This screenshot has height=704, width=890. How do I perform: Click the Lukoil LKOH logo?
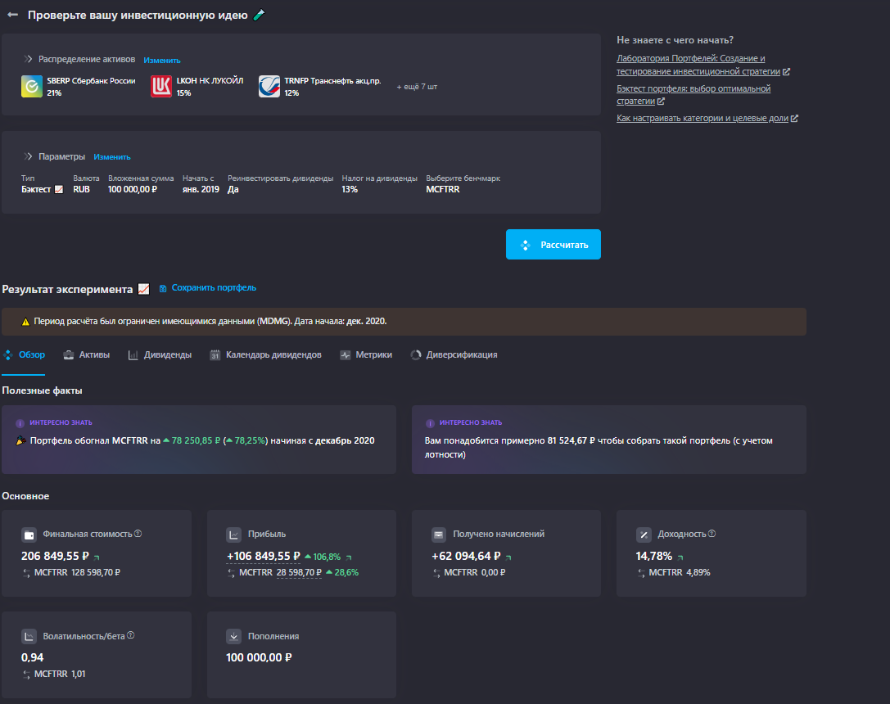click(x=161, y=86)
